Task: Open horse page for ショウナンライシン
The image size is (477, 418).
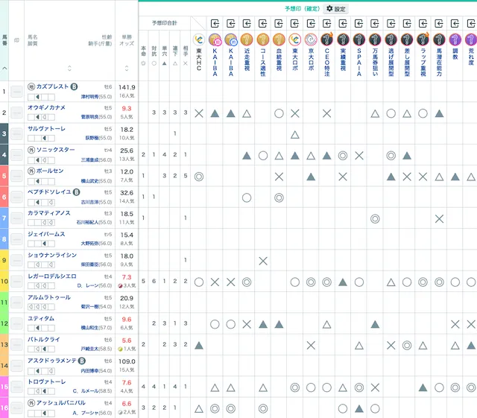Action: tap(52, 255)
